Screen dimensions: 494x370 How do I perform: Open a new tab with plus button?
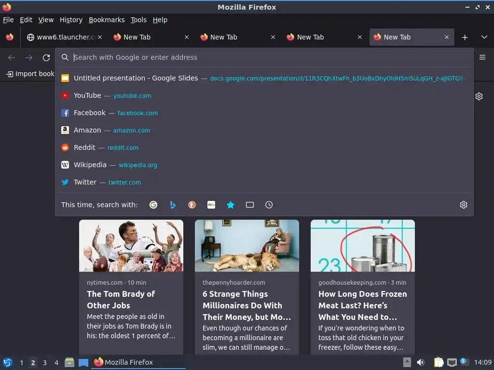465,38
